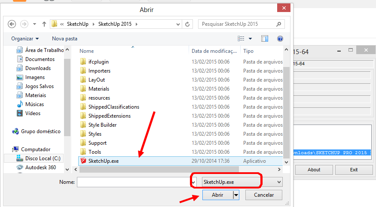Go up one folder level
Viewport: 376px width, 207px height.
[x=44, y=24]
